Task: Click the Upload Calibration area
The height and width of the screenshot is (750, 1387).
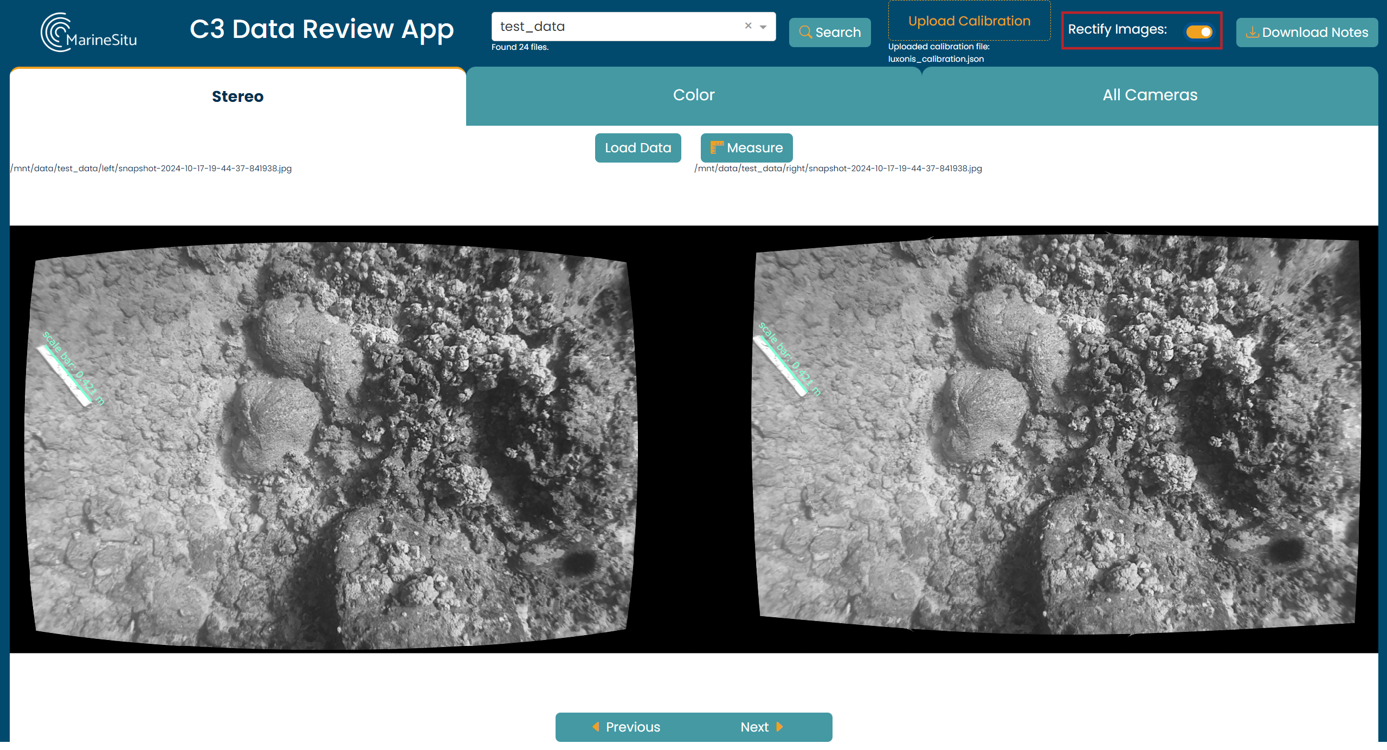Action: pos(969,21)
